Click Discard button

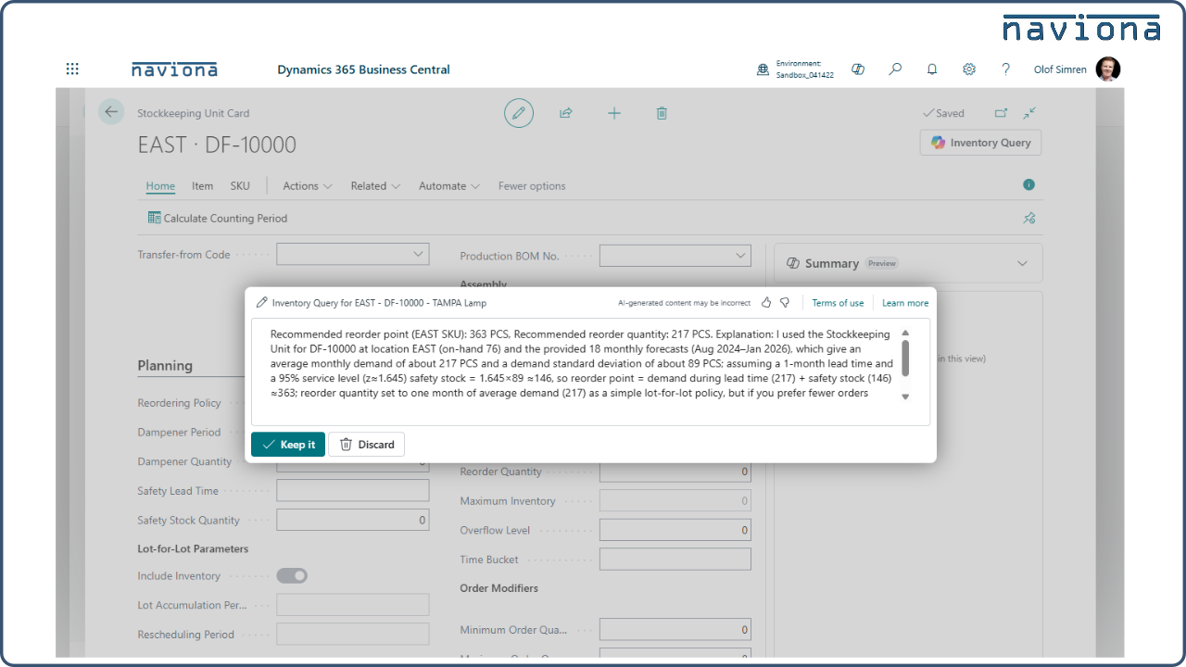click(367, 445)
